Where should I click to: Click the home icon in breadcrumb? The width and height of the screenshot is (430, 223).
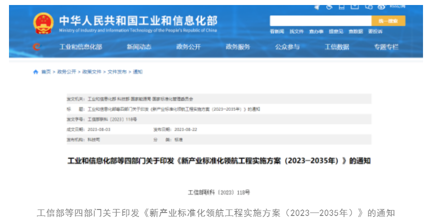coord(35,72)
